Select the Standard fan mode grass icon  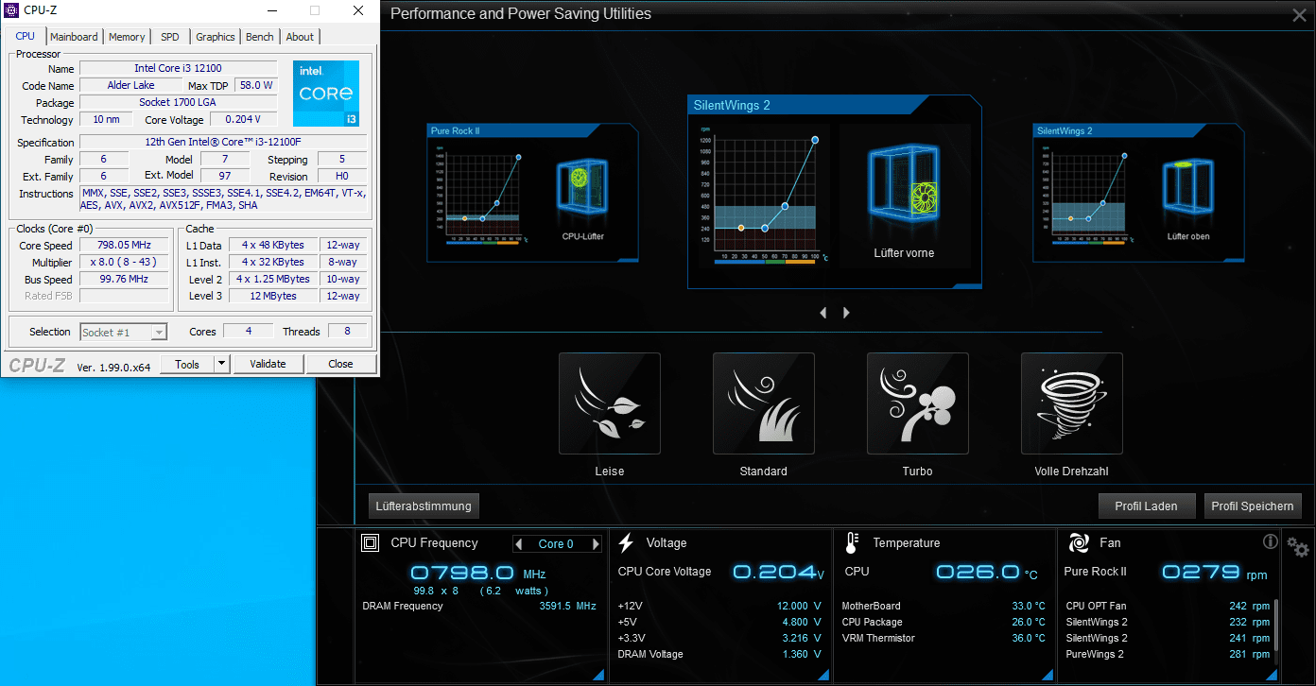tap(764, 403)
